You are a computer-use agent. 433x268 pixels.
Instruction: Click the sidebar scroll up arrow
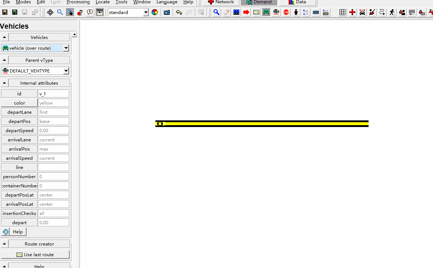coord(74,35)
